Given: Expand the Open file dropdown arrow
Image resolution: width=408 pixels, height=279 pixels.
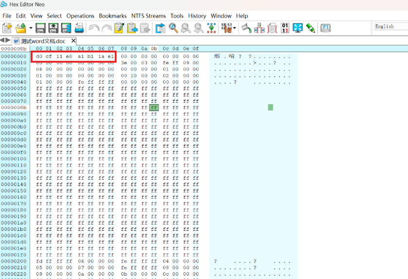Looking at the screenshot, I should coord(31,28).
